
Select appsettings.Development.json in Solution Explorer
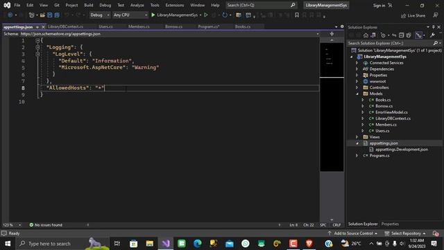coord(402,149)
